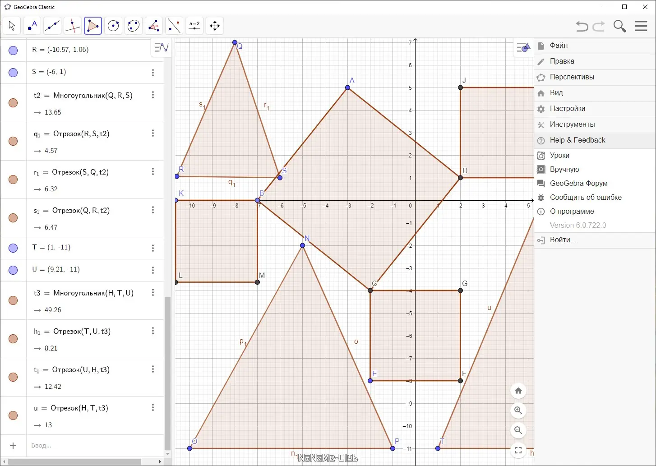Open the Вручную manual link

click(595, 170)
